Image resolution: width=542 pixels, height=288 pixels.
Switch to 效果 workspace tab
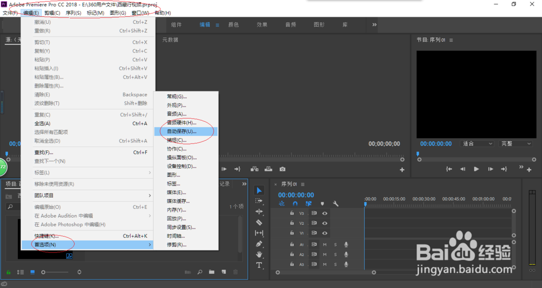(x=262, y=25)
